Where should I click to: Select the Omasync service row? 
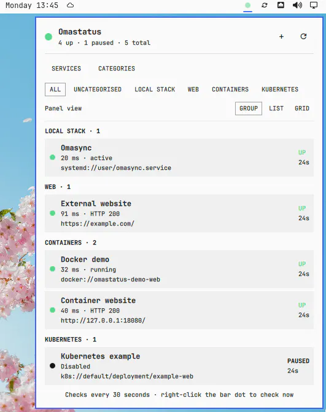(x=179, y=158)
